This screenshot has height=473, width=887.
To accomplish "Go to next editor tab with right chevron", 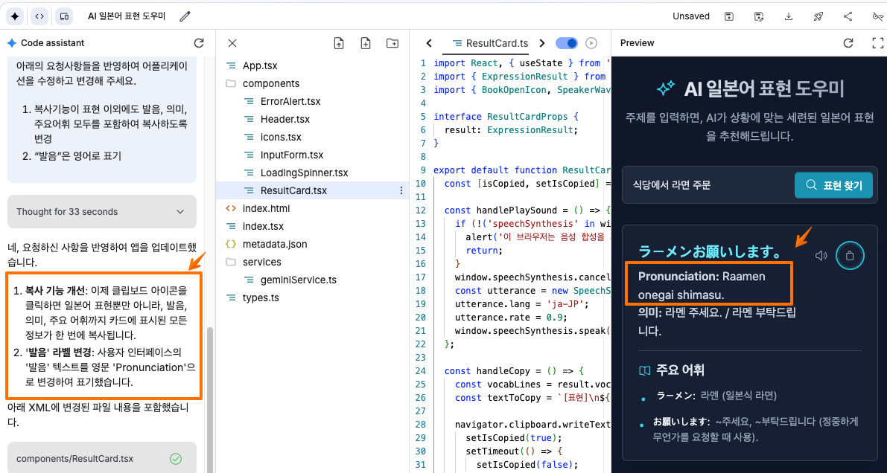I will pyautogui.click(x=542, y=43).
